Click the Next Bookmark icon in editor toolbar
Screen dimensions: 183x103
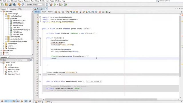click(86, 12)
